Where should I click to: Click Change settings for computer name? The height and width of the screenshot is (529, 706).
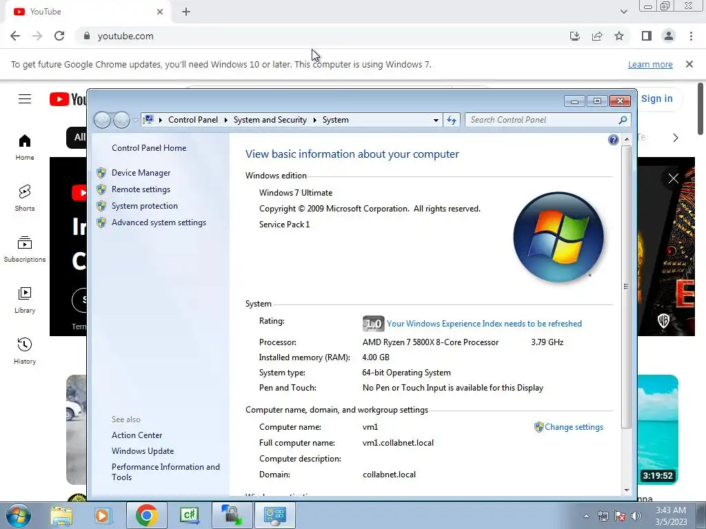click(574, 427)
